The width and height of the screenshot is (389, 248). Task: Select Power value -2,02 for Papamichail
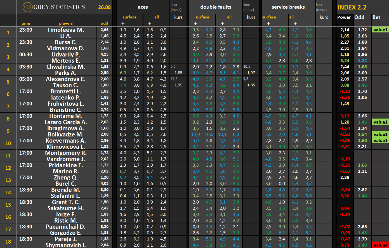point(345,226)
